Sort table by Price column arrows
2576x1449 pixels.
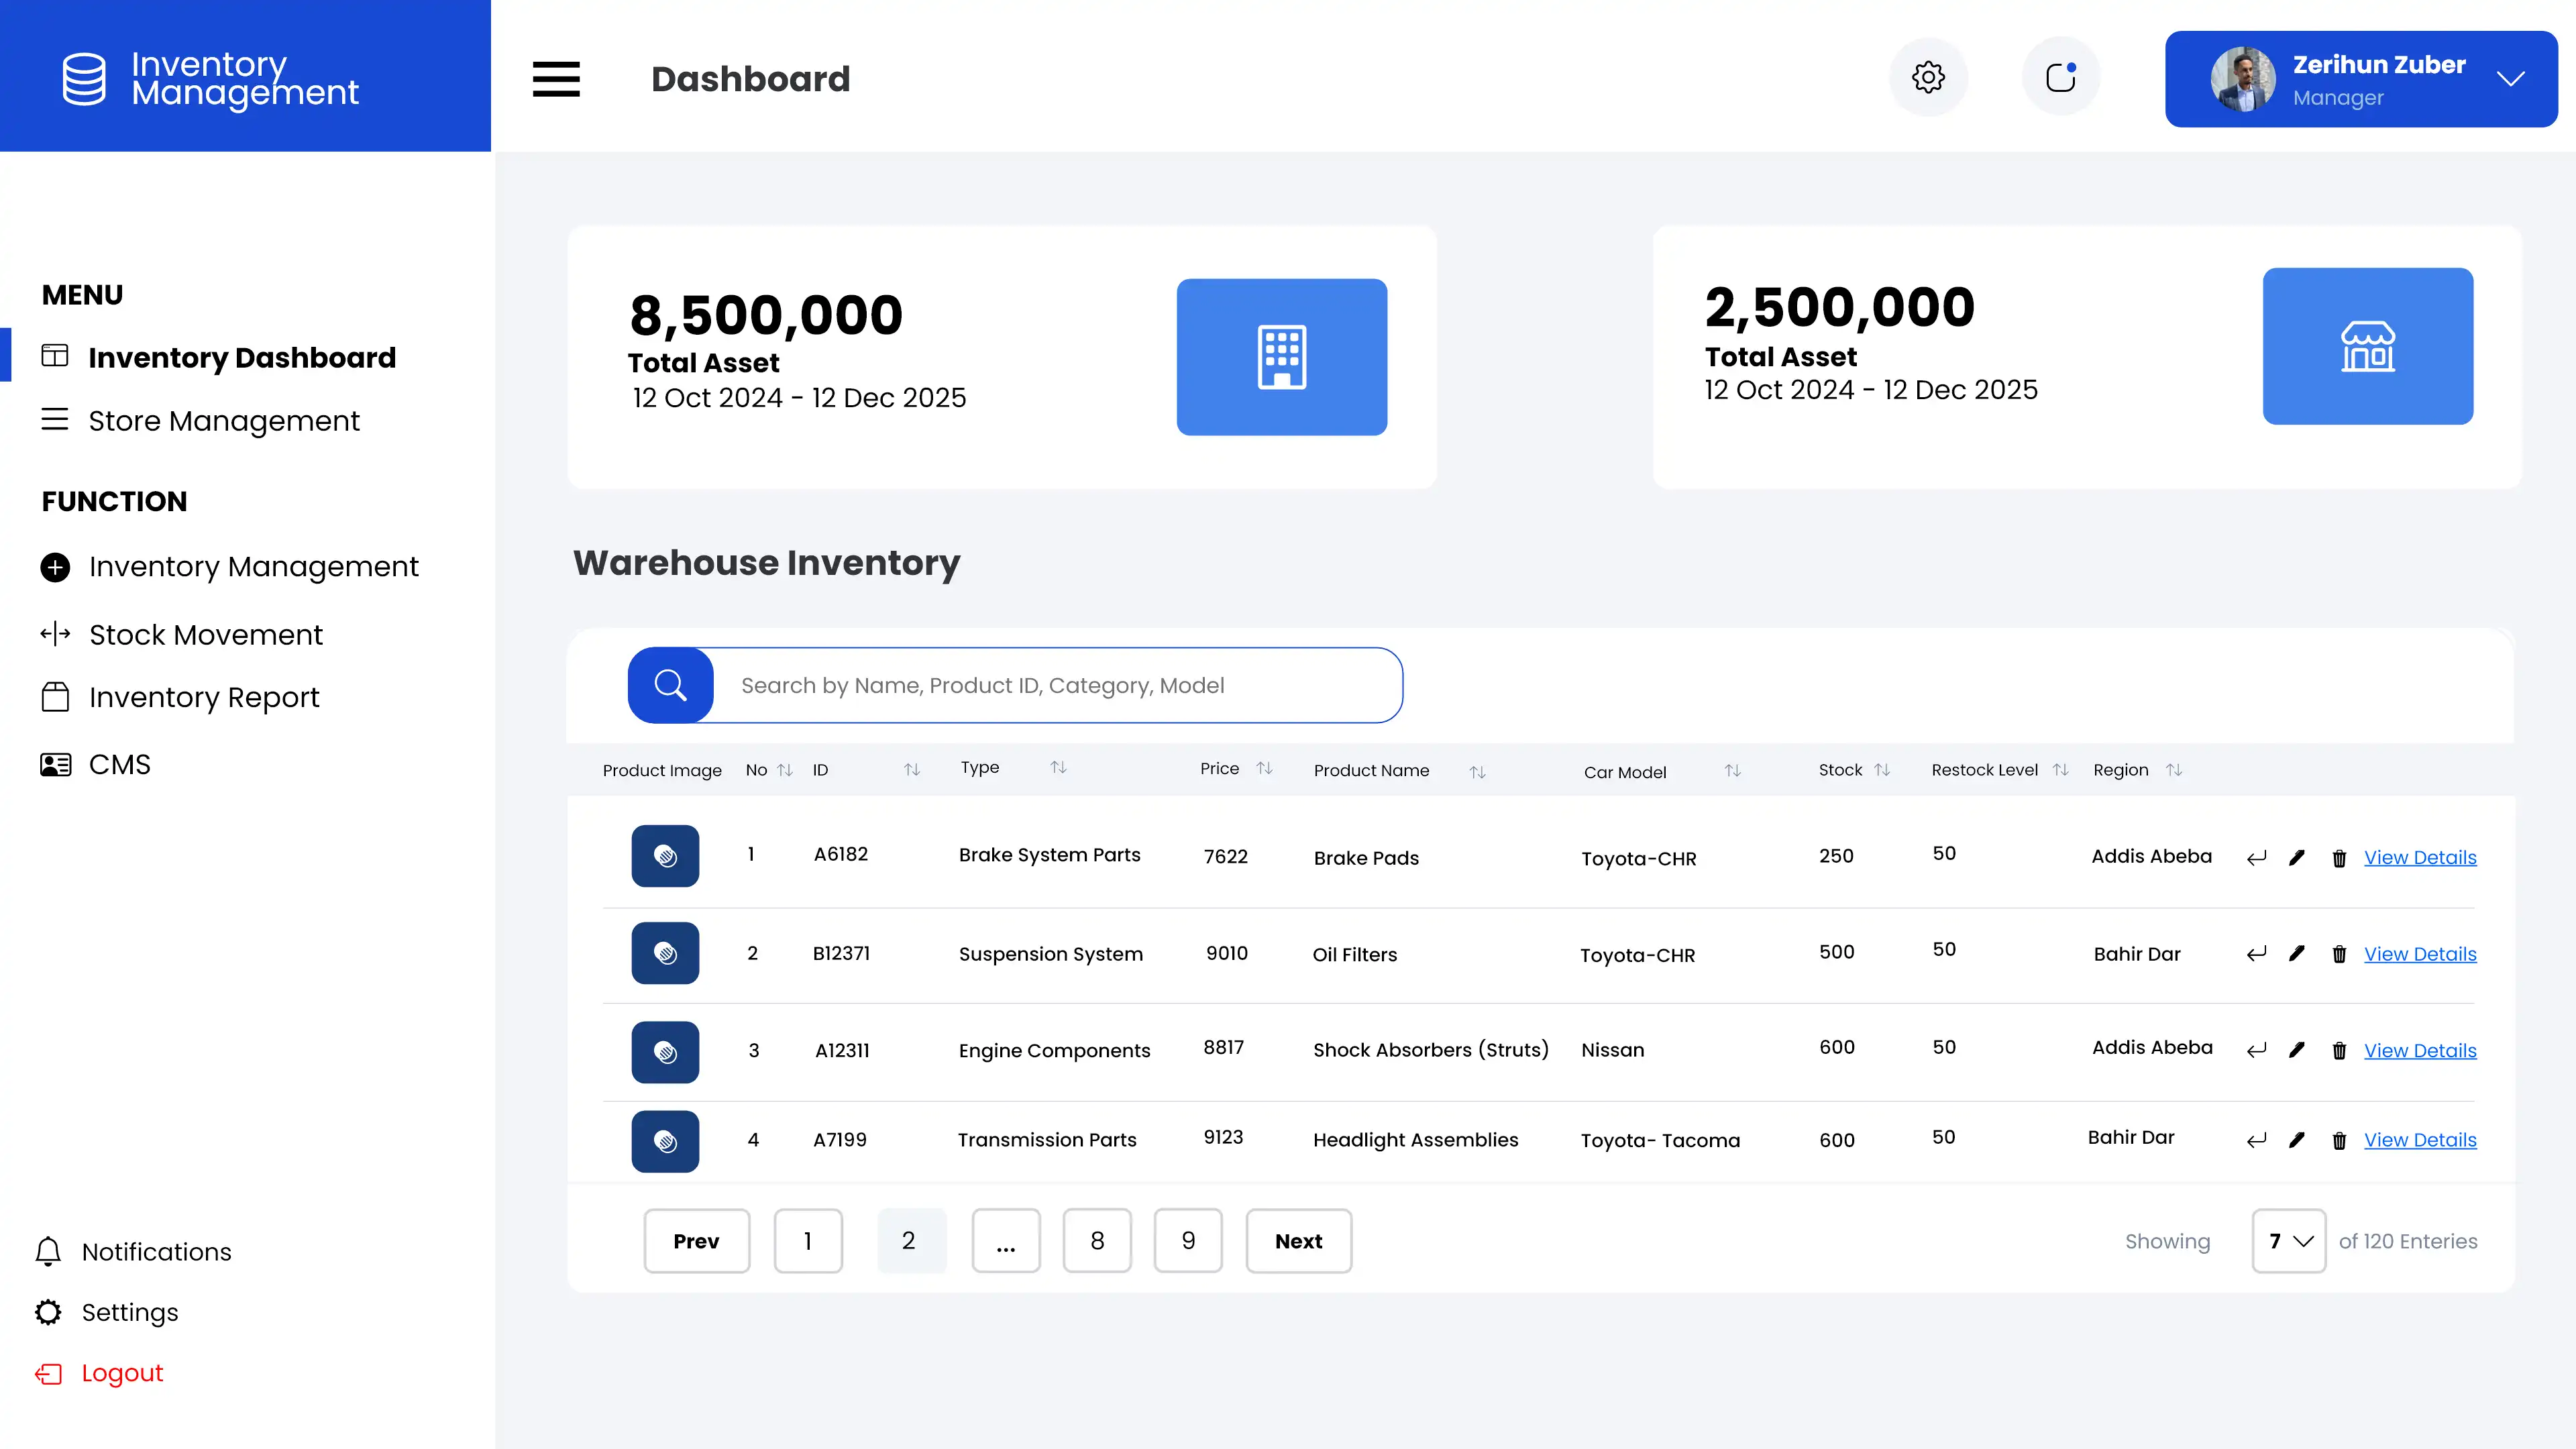(x=1264, y=768)
